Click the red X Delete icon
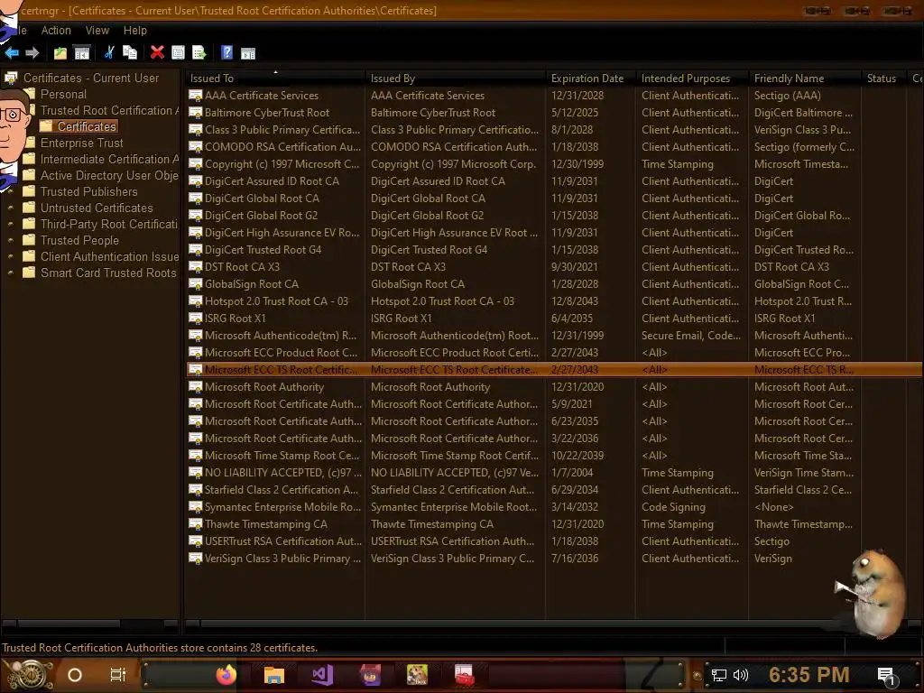The image size is (924, 693). pos(157,52)
